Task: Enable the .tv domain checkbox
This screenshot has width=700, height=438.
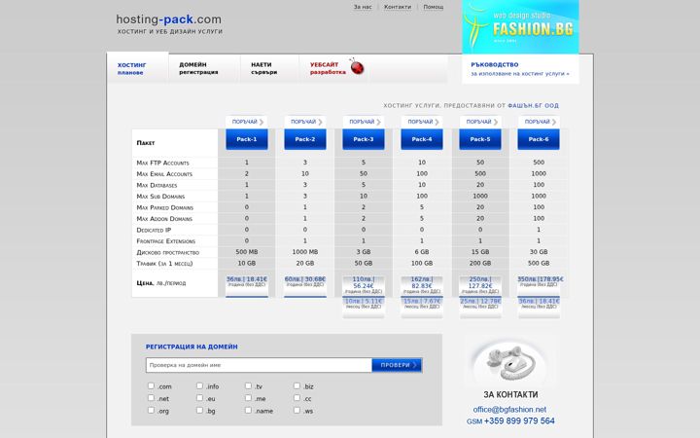Action: (x=248, y=385)
